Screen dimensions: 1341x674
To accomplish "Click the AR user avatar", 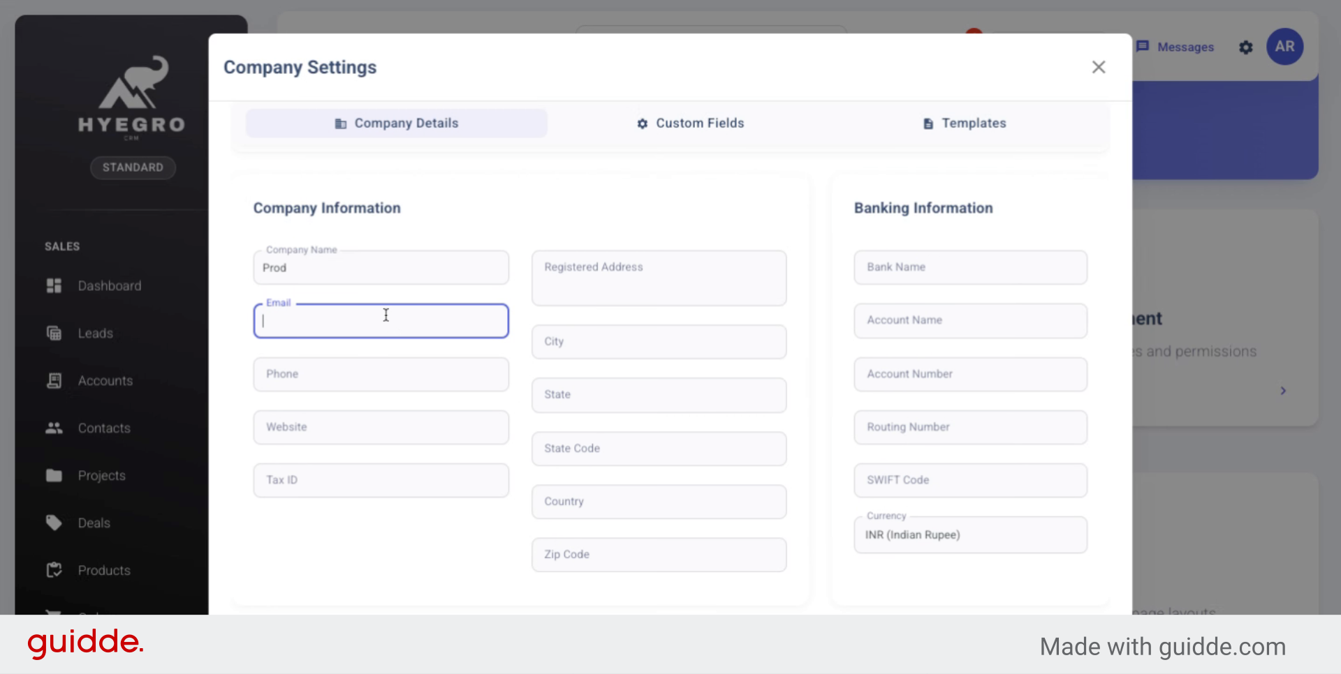I will [1284, 47].
